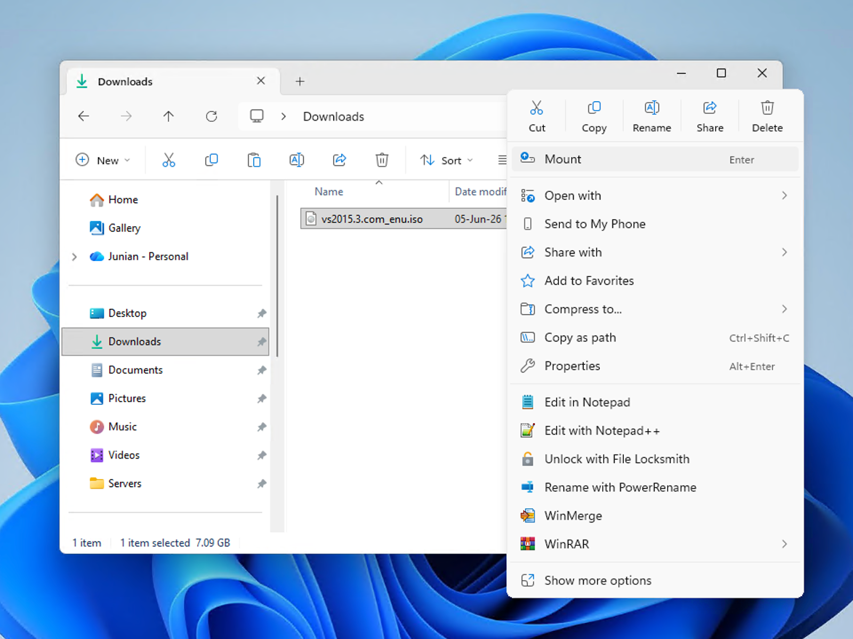Select Add to Favorites
This screenshot has height=639, width=853.
(x=655, y=281)
